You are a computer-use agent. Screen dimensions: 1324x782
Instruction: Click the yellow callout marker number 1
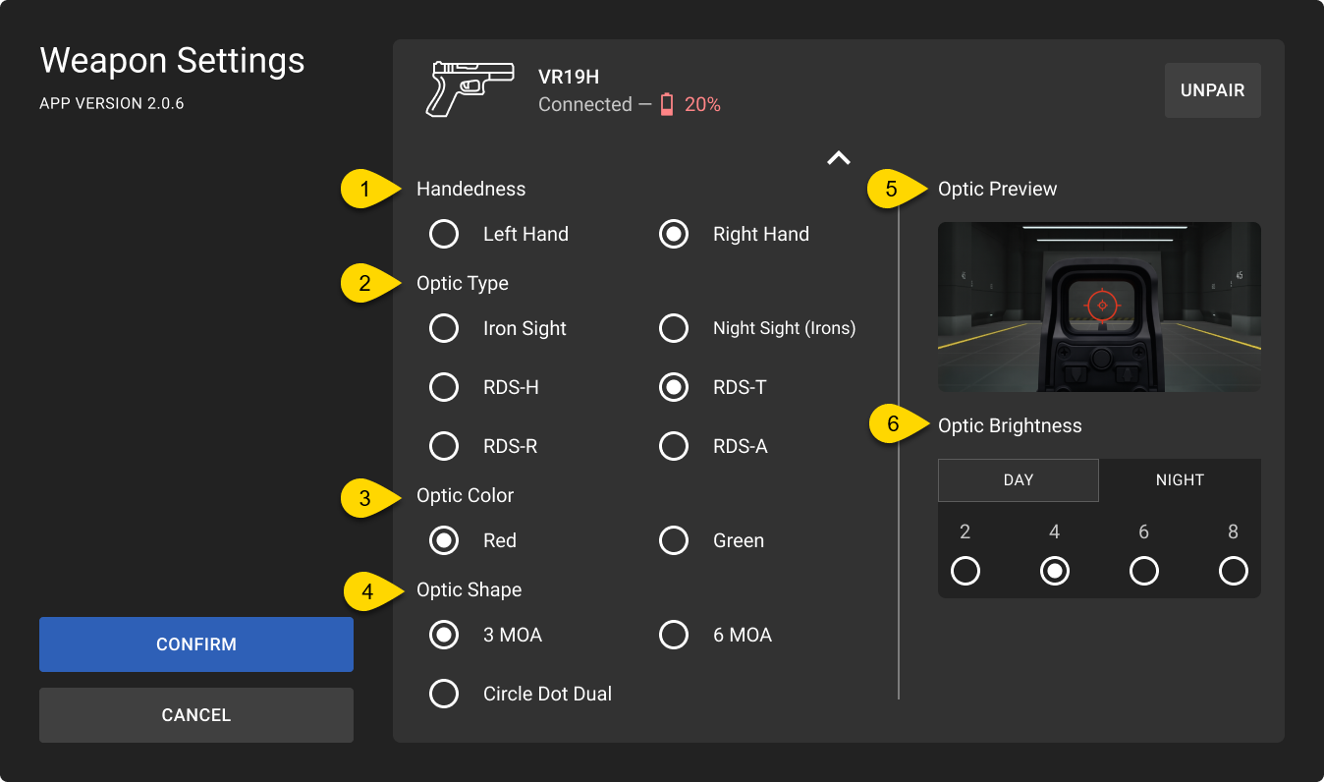[x=365, y=190]
